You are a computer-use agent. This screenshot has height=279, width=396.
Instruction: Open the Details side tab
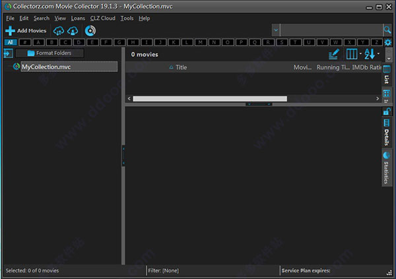pos(386,133)
